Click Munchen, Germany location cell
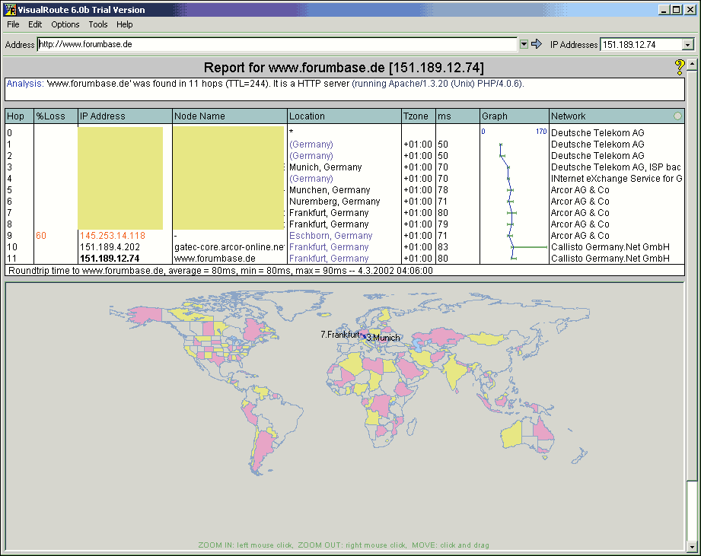This screenshot has width=701, height=556. (330, 190)
